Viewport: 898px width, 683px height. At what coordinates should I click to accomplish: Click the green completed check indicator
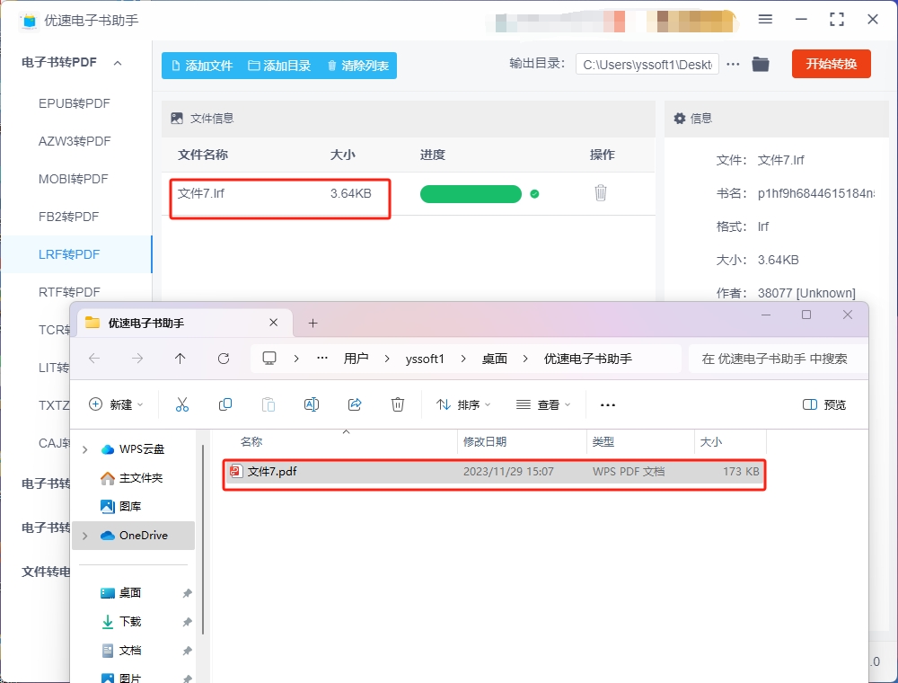coord(534,194)
